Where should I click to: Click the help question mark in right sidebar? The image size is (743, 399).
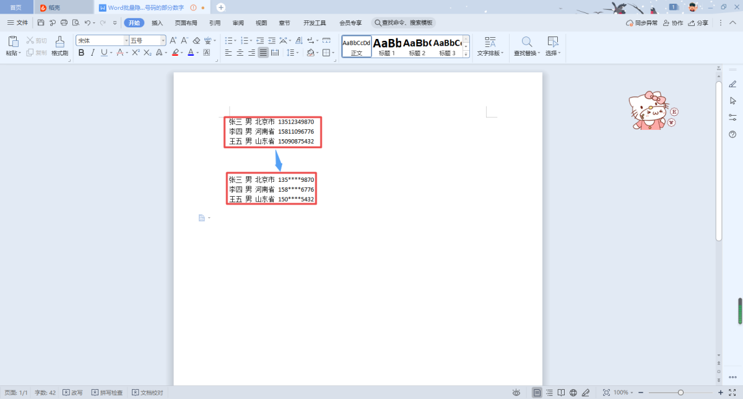(x=732, y=134)
